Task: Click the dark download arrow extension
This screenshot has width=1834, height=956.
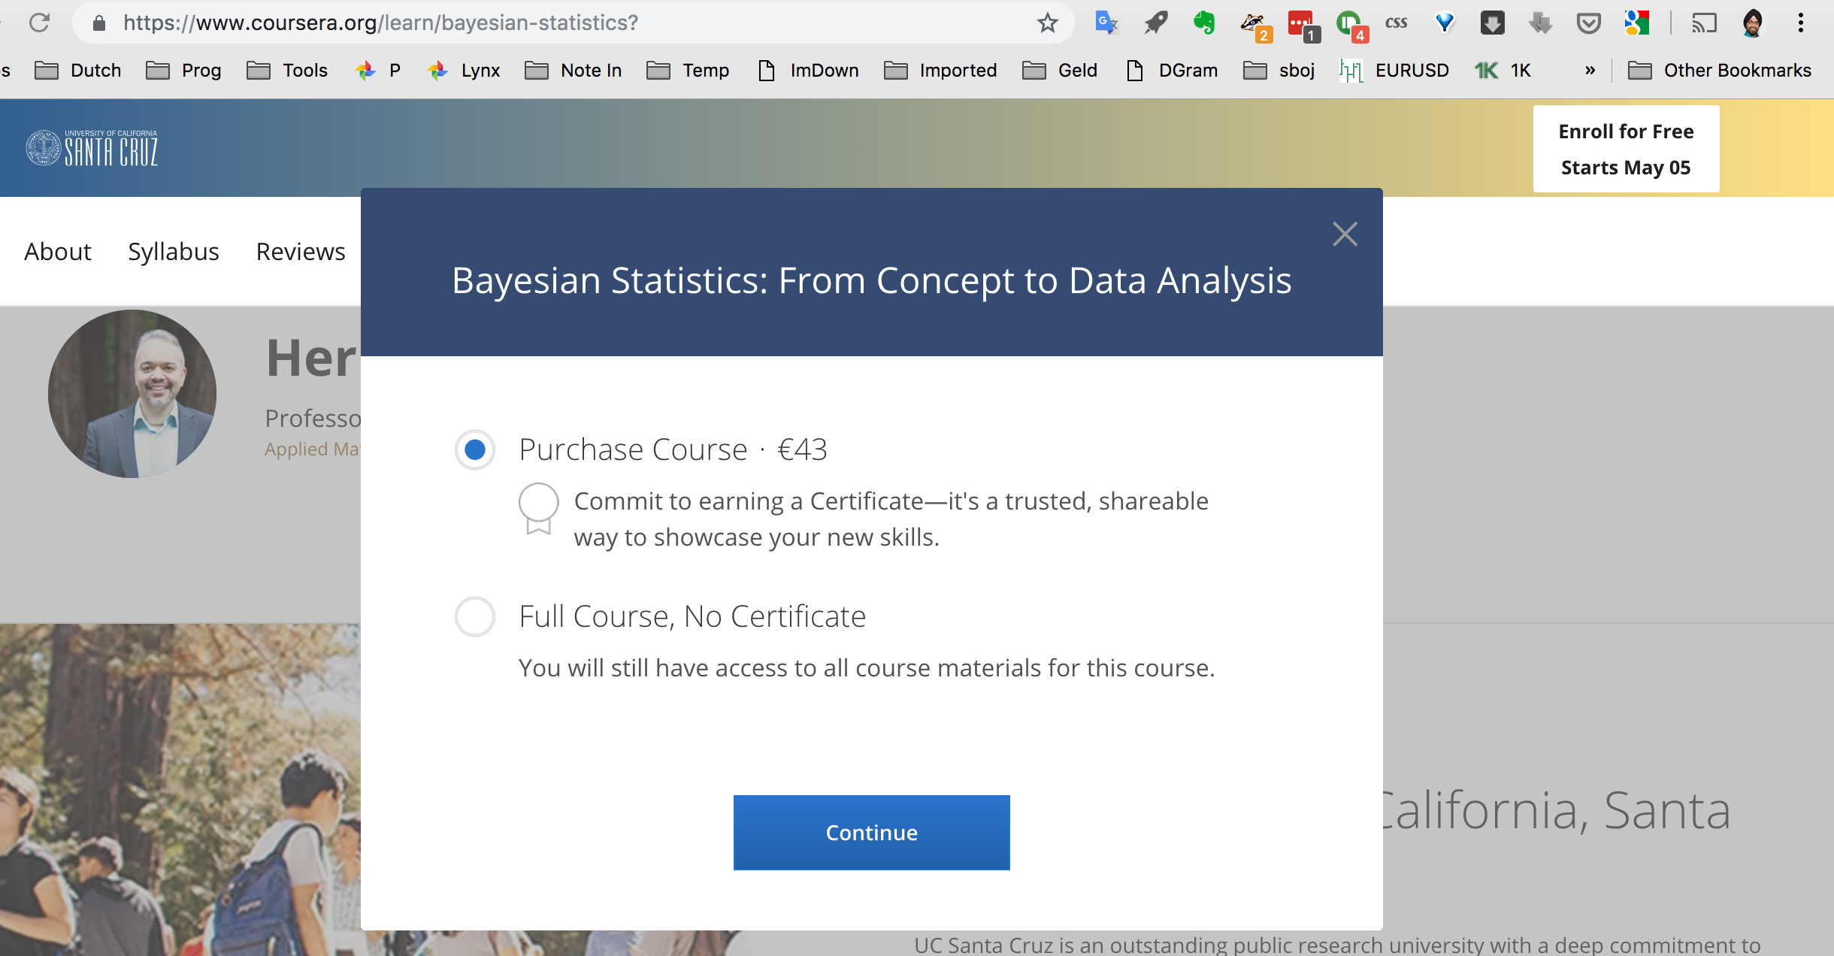Action: click(x=1492, y=23)
